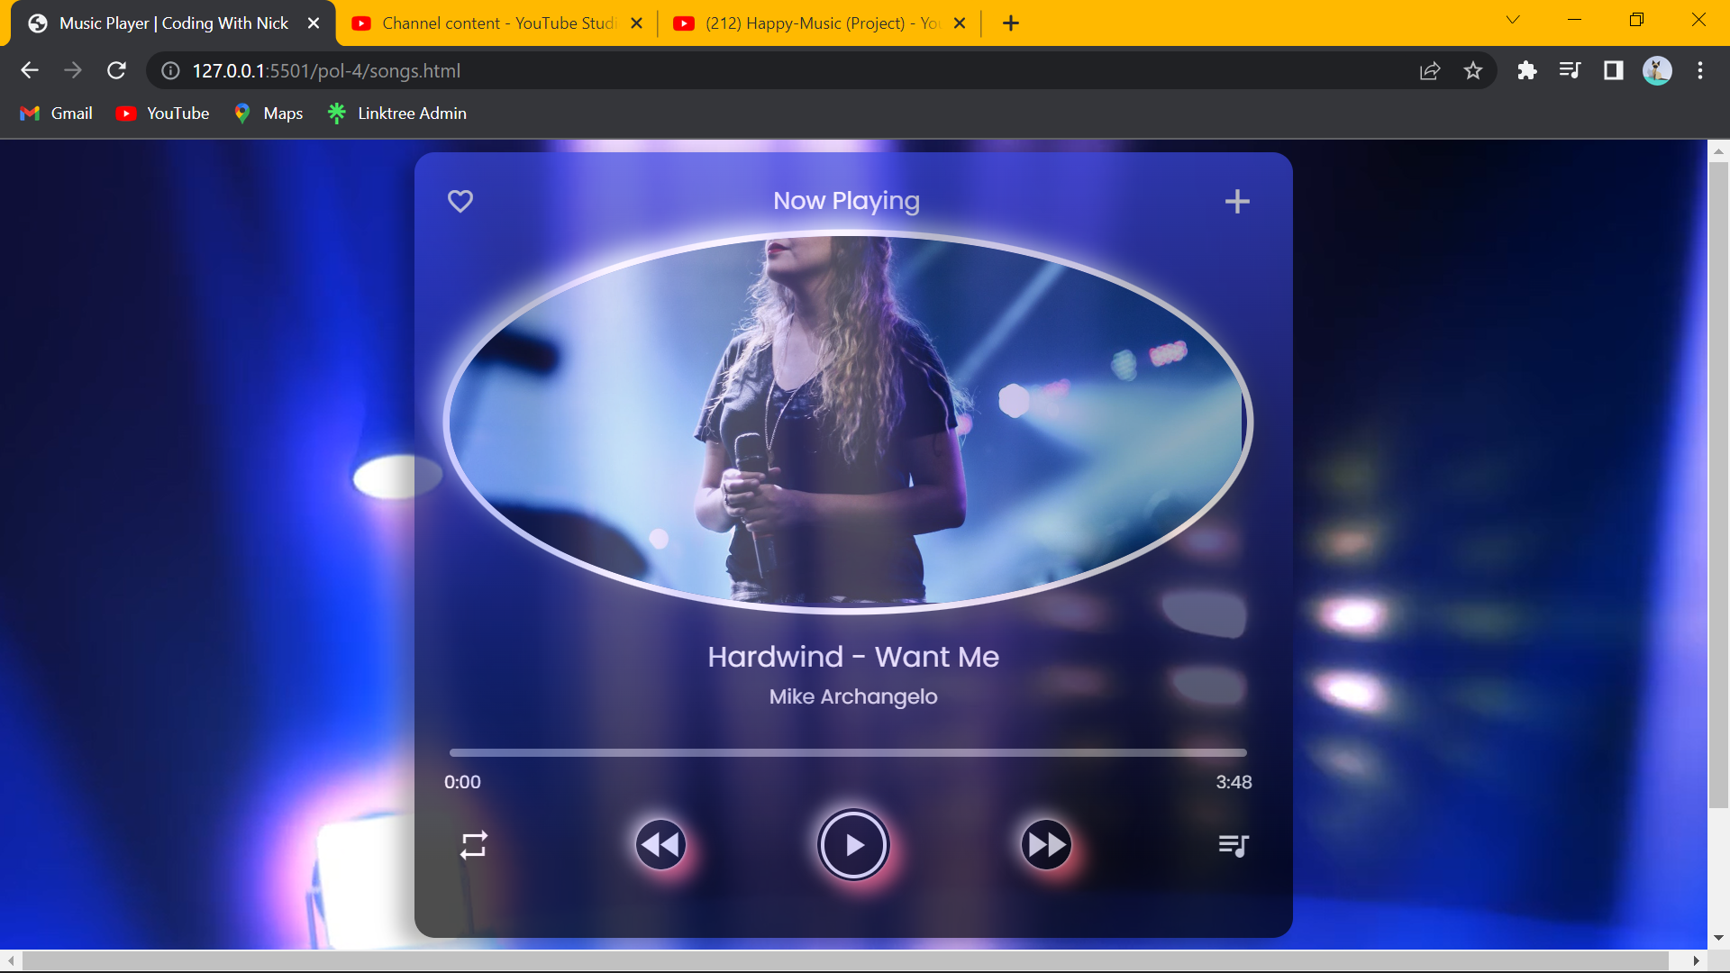
Task: Skip to next track with fast-forward
Action: 1046,845
